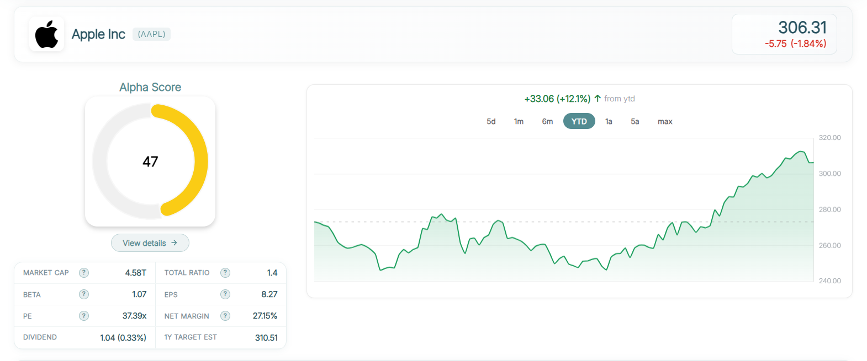Open Total Ratio help icon

[x=225, y=273]
